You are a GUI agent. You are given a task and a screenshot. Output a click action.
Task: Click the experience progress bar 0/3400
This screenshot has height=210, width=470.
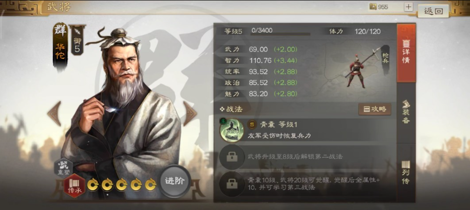[x=280, y=31]
